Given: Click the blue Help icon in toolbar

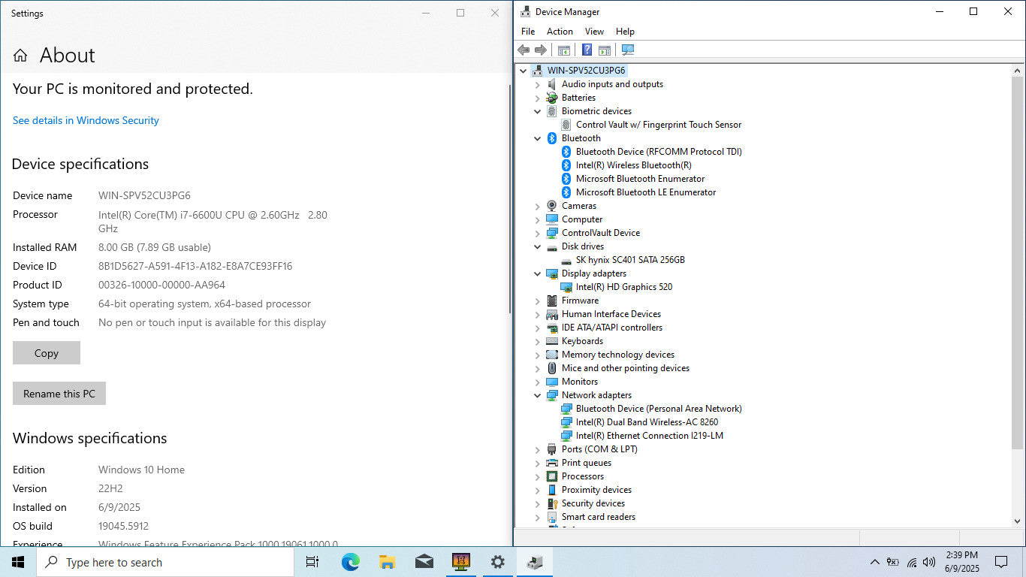Looking at the screenshot, I should 587,50.
